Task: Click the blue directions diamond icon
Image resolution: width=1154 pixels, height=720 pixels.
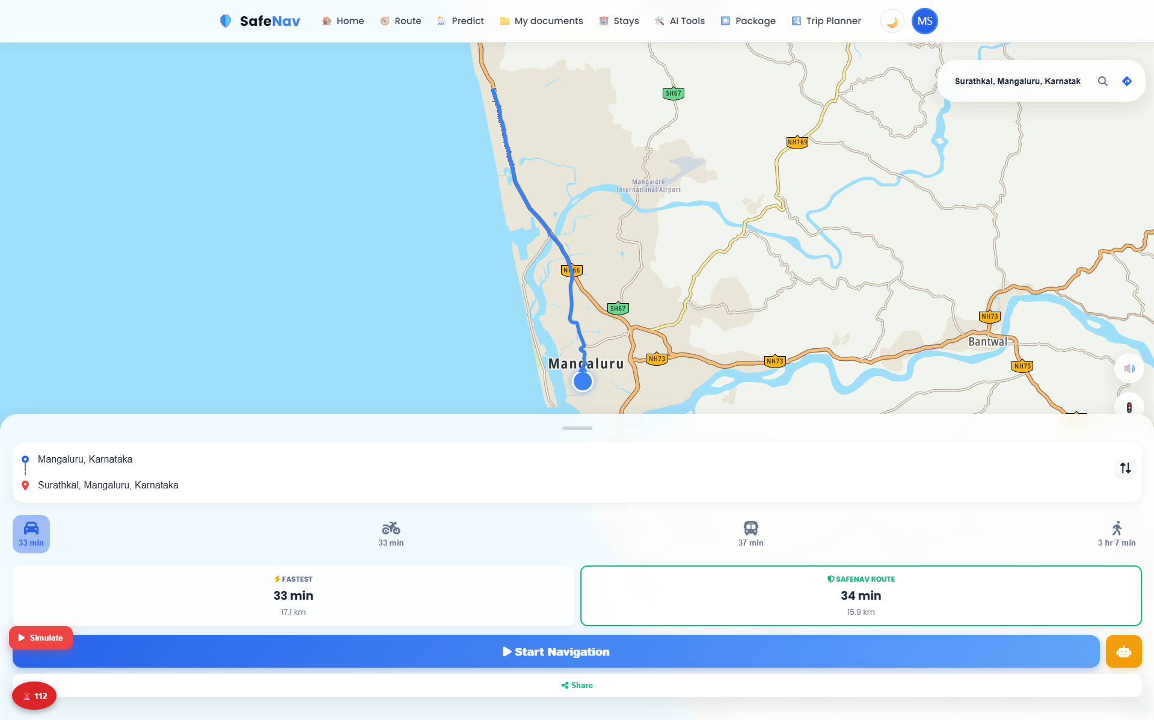Action: click(x=1127, y=81)
